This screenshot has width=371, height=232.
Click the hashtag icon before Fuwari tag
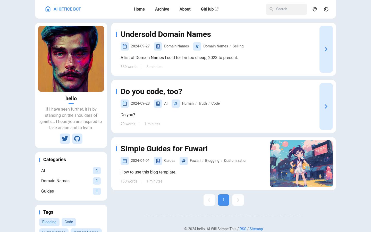pos(184,161)
